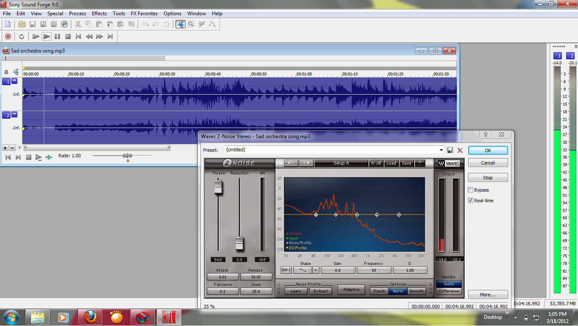Select the Edit tool in the toolbar
Viewport: 578px width, 326px height.
[x=181, y=24]
